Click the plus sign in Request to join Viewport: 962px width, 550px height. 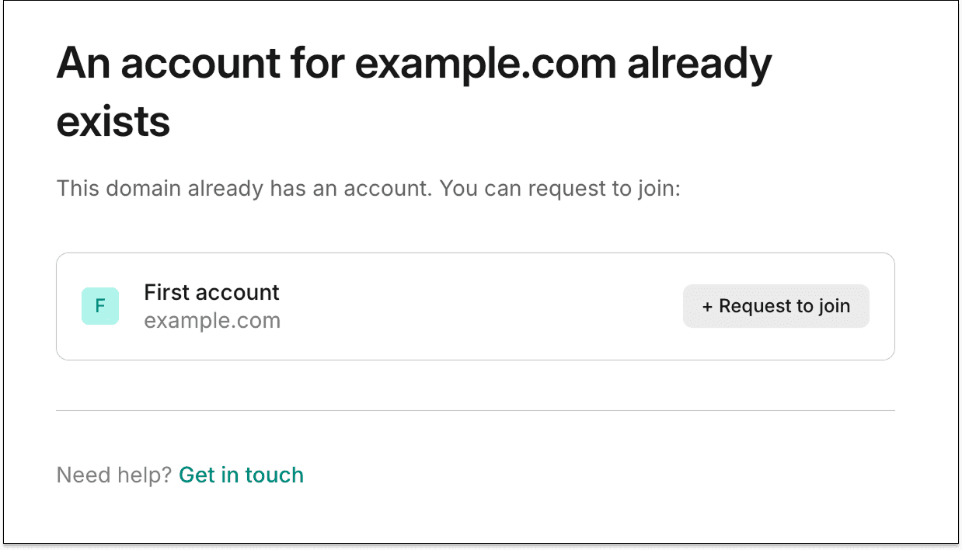click(707, 307)
